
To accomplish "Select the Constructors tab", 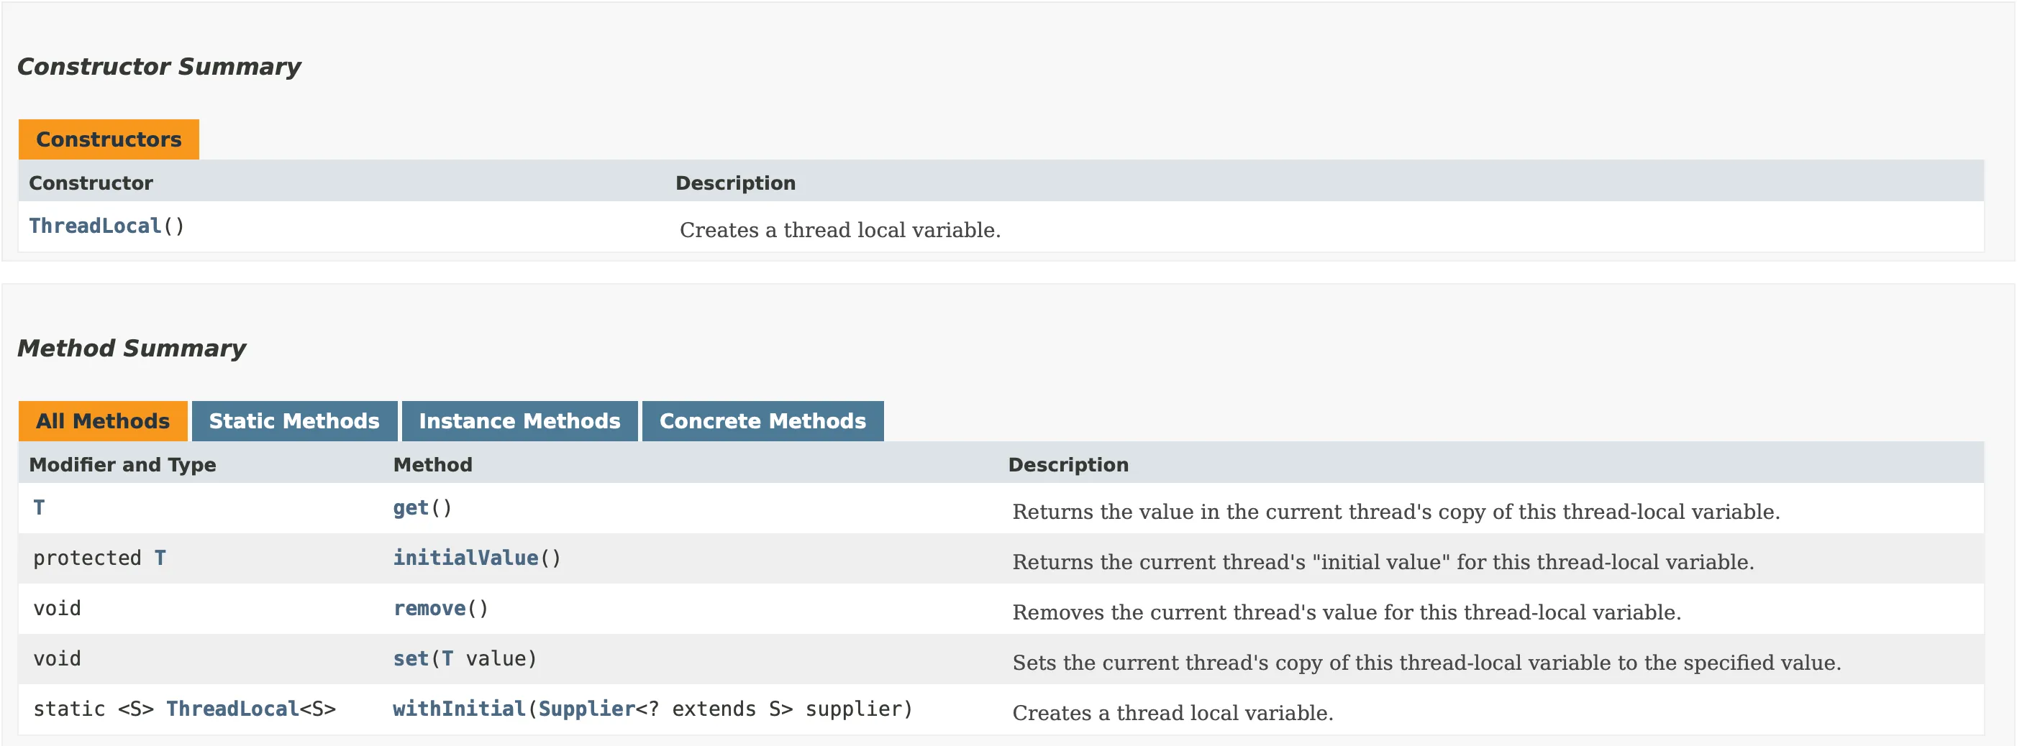I will [x=108, y=139].
